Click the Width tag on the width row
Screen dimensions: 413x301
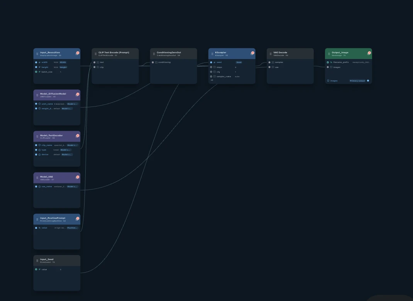tap(63, 63)
